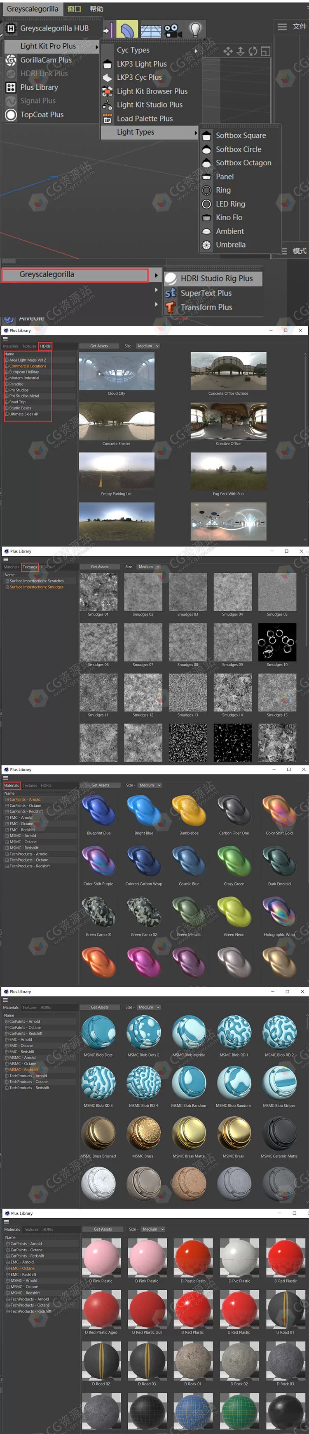Viewport: 309px width, 1434px height.
Task: Expand Pro Studios Metal category
Action: 7,396
